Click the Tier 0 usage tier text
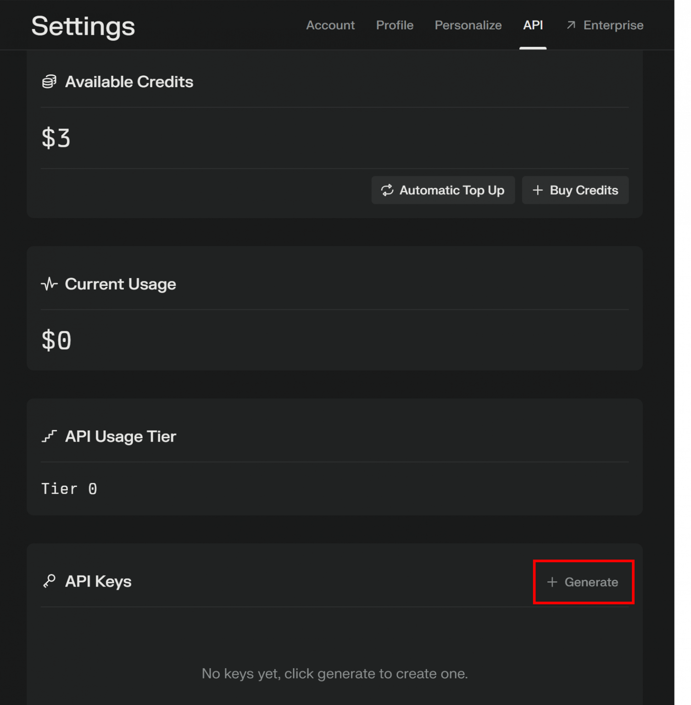Image resolution: width=691 pixels, height=705 pixels. (x=69, y=489)
